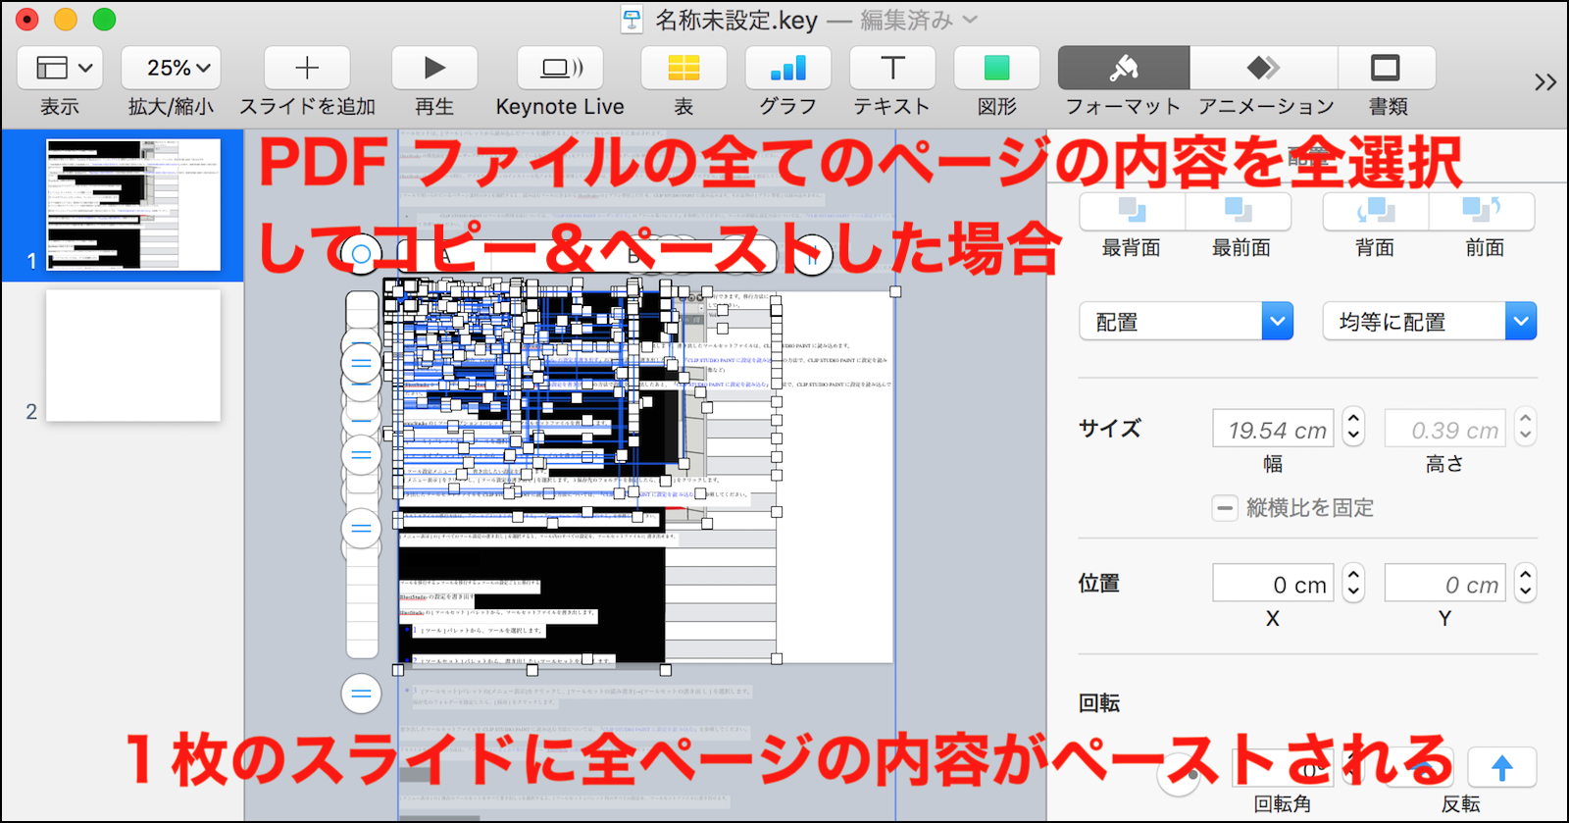
Task: Insert a table with the 表 icon
Action: [x=683, y=68]
